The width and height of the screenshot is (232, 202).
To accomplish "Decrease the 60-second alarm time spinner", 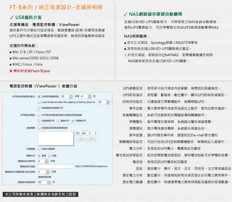I will click(x=49, y=183).
